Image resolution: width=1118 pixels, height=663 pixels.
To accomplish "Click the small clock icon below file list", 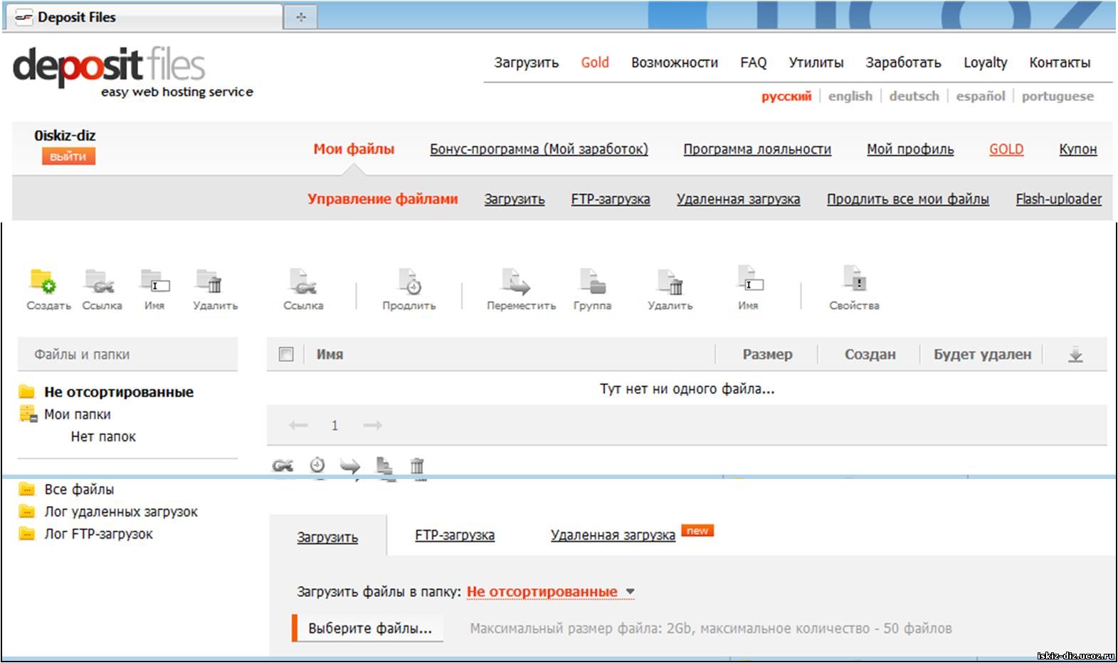I will click(317, 465).
